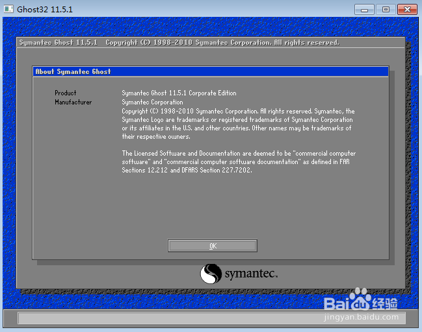Close the Ghost32 window
Image resolution: width=422 pixels, height=332 pixels.
tap(407, 10)
